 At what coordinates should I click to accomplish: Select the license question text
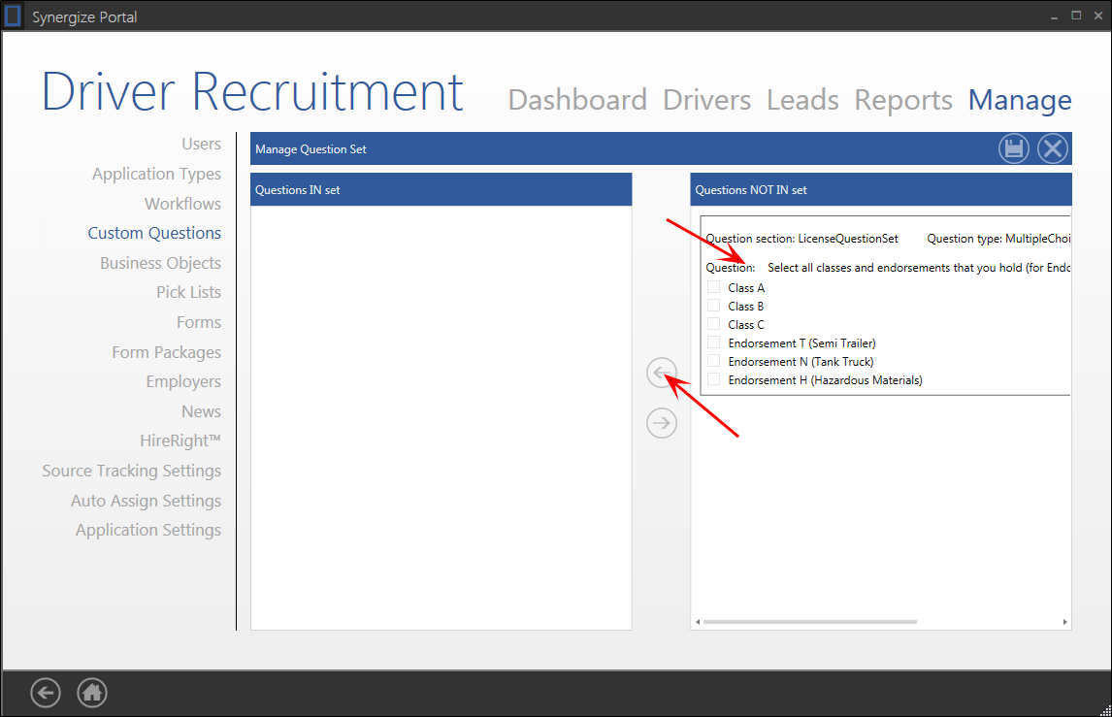[x=918, y=268]
